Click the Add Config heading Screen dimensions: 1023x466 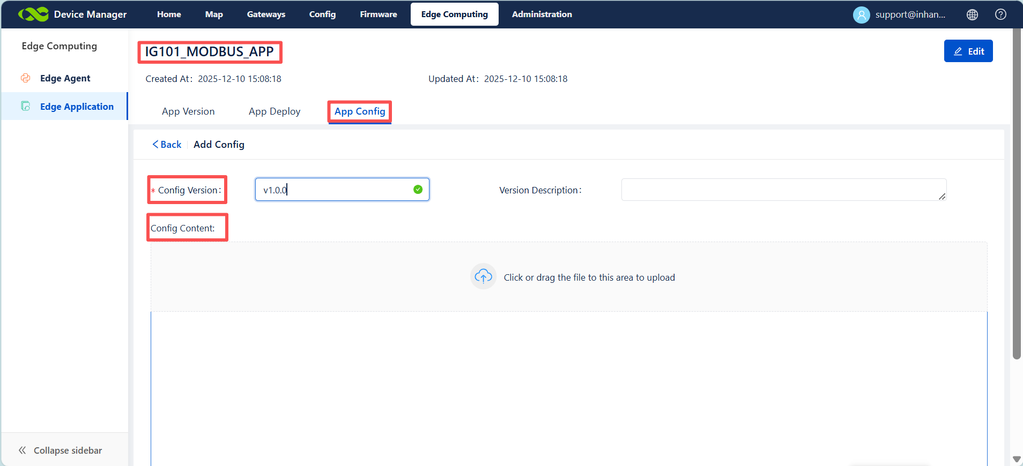tap(219, 145)
